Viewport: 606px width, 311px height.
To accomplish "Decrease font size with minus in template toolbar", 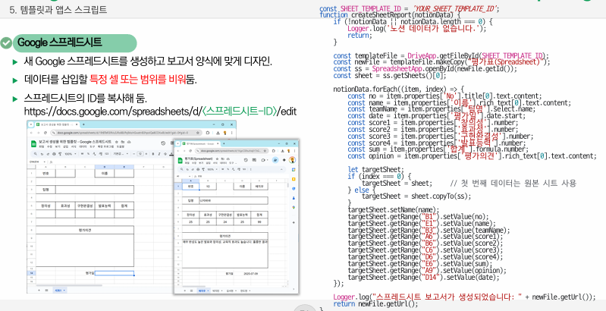I will pyautogui.click(x=133, y=154).
